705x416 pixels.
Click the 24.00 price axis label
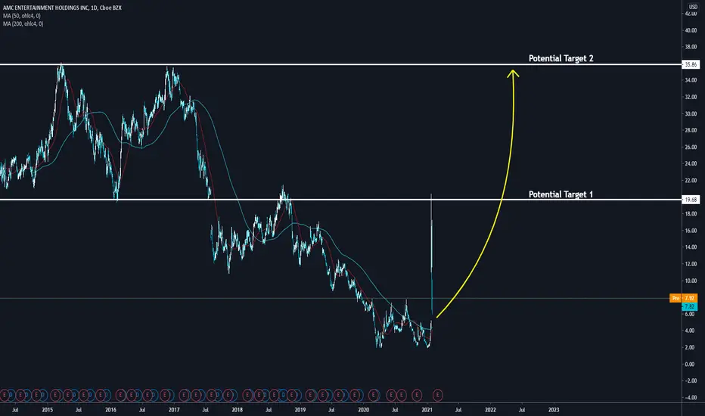tap(691, 163)
